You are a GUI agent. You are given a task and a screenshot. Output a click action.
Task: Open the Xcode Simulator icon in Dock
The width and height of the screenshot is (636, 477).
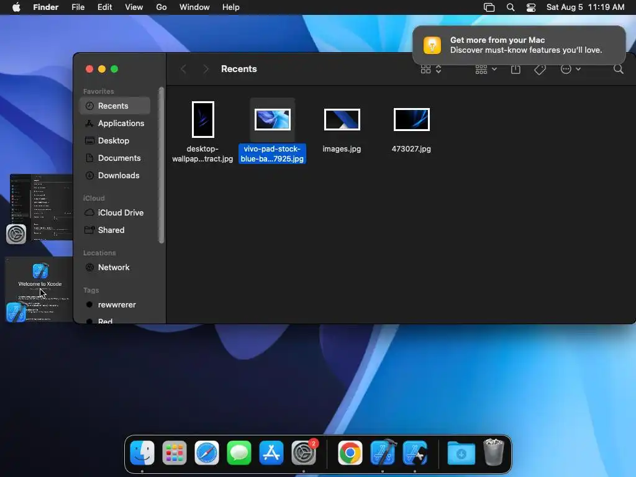pyautogui.click(x=414, y=453)
